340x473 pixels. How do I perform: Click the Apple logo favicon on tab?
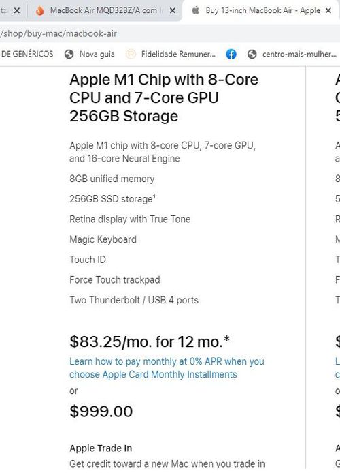click(x=196, y=10)
